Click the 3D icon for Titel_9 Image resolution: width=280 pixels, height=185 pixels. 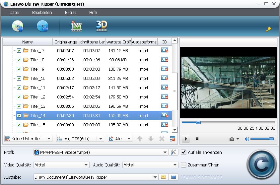(165, 69)
